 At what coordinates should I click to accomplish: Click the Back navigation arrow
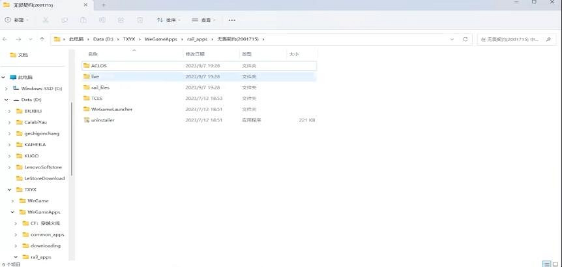(5, 39)
